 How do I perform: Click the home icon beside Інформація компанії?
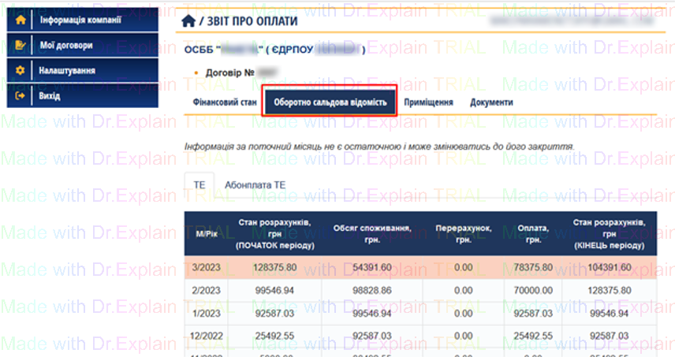coord(21,20)
